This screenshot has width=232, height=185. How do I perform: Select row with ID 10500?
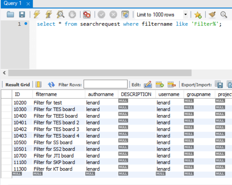coord(20,142)
